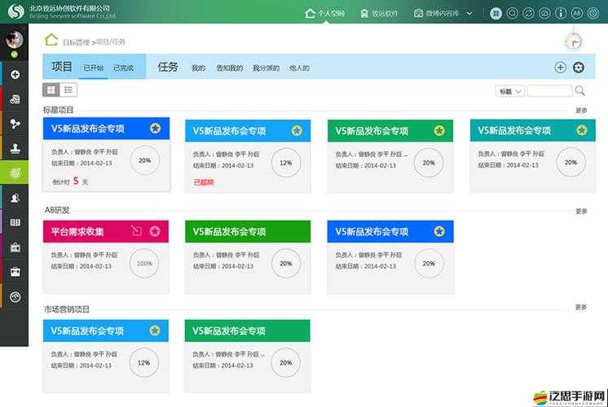Click the magnifier search icon

coord(579,90)
